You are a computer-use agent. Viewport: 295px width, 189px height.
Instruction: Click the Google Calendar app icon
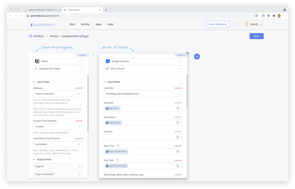[x=108, y=61]
